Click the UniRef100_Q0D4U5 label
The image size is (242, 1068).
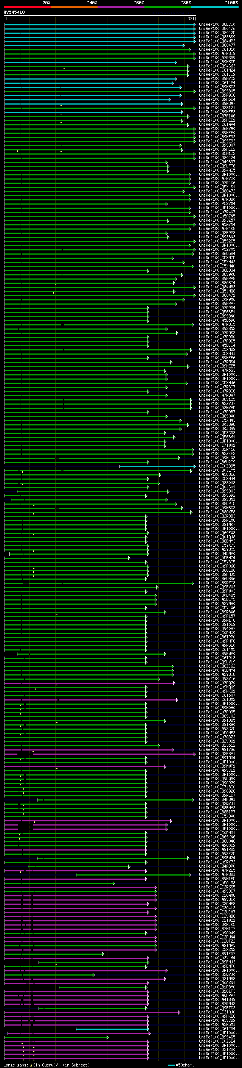tap(217, 595)
